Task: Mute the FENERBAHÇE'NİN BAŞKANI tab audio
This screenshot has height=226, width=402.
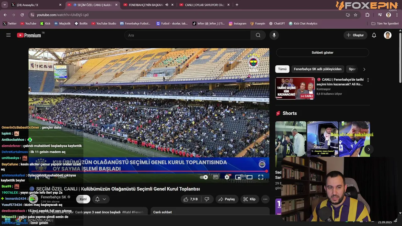Action: click(167, 5)
